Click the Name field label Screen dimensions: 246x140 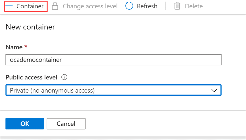point(14,47)
